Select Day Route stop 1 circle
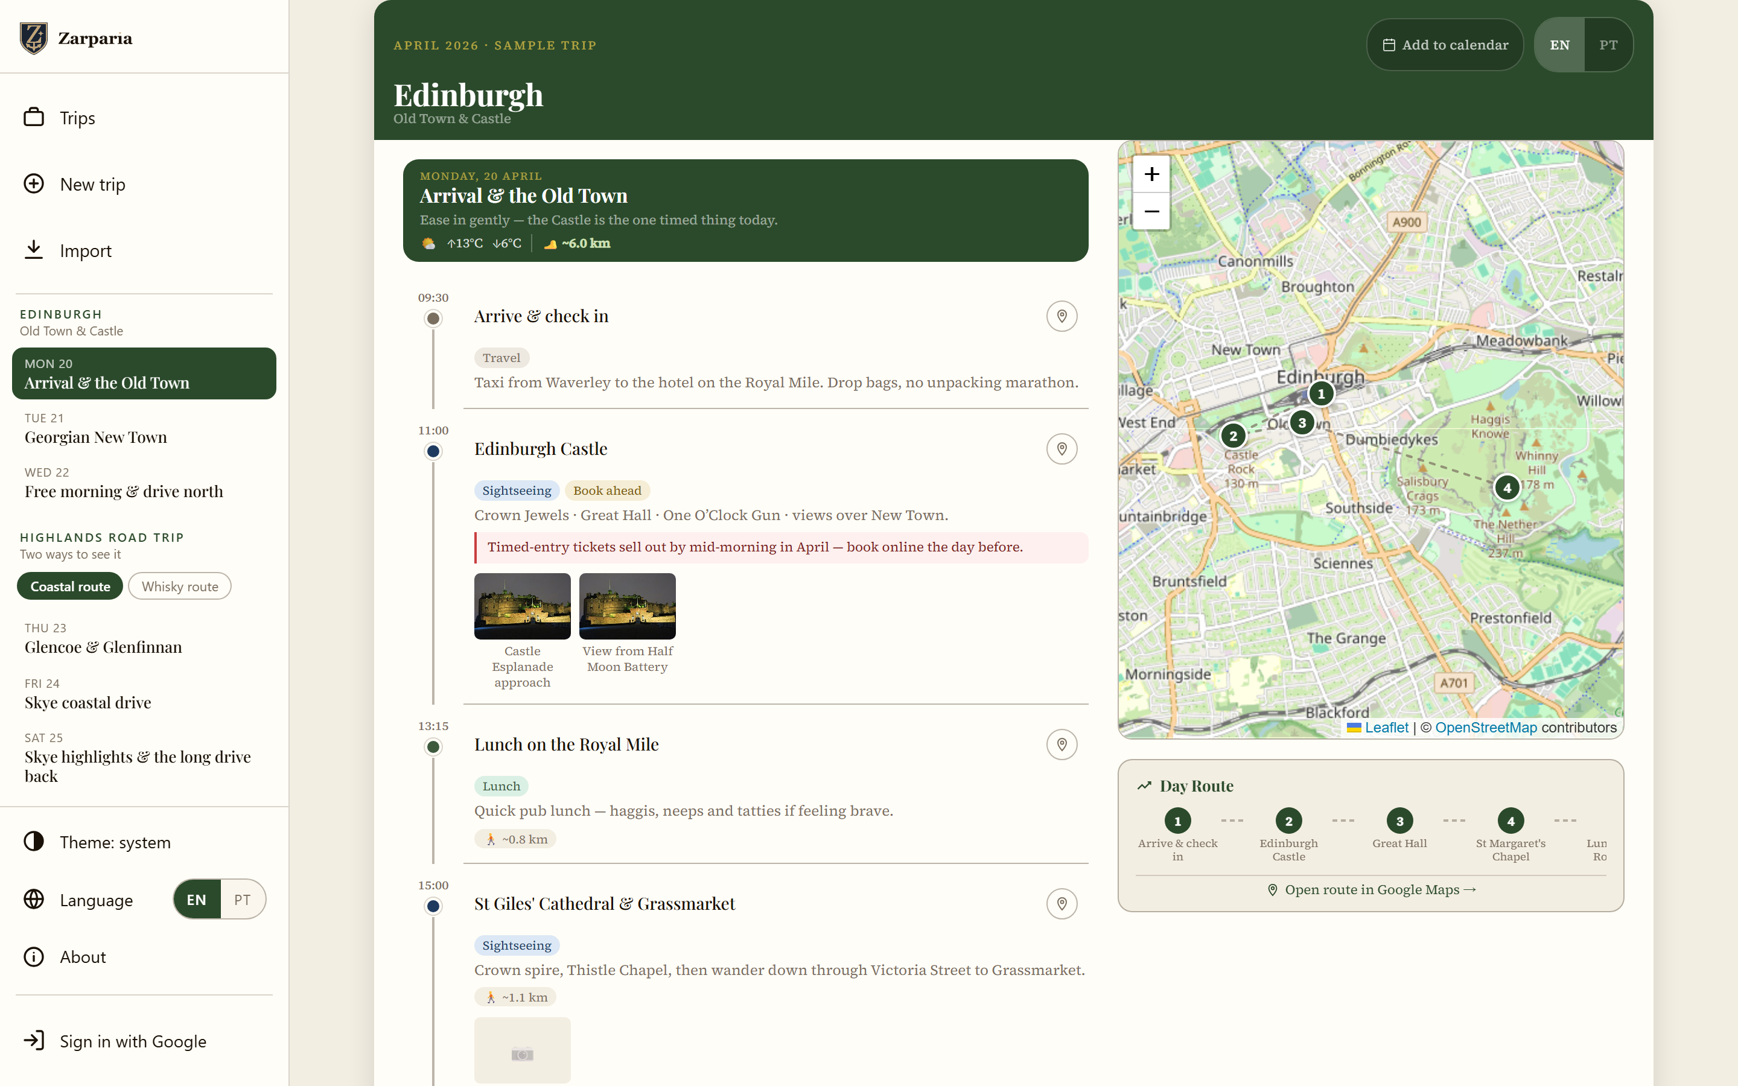The height and width of the screenshot is (1086, 1738). pos(1177,821)
